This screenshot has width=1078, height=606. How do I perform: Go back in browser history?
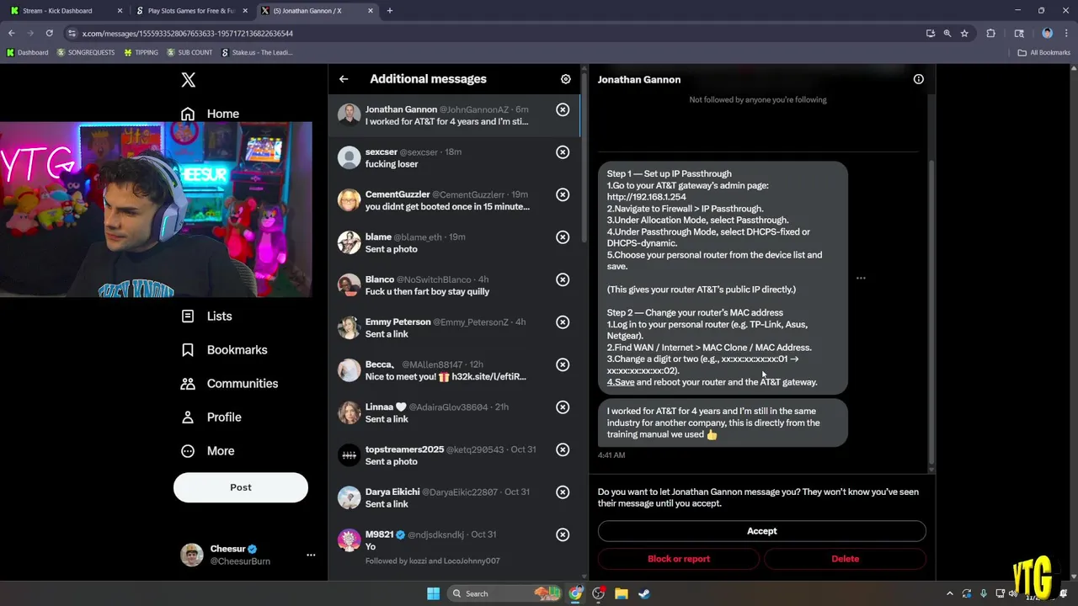click(12, 33)
